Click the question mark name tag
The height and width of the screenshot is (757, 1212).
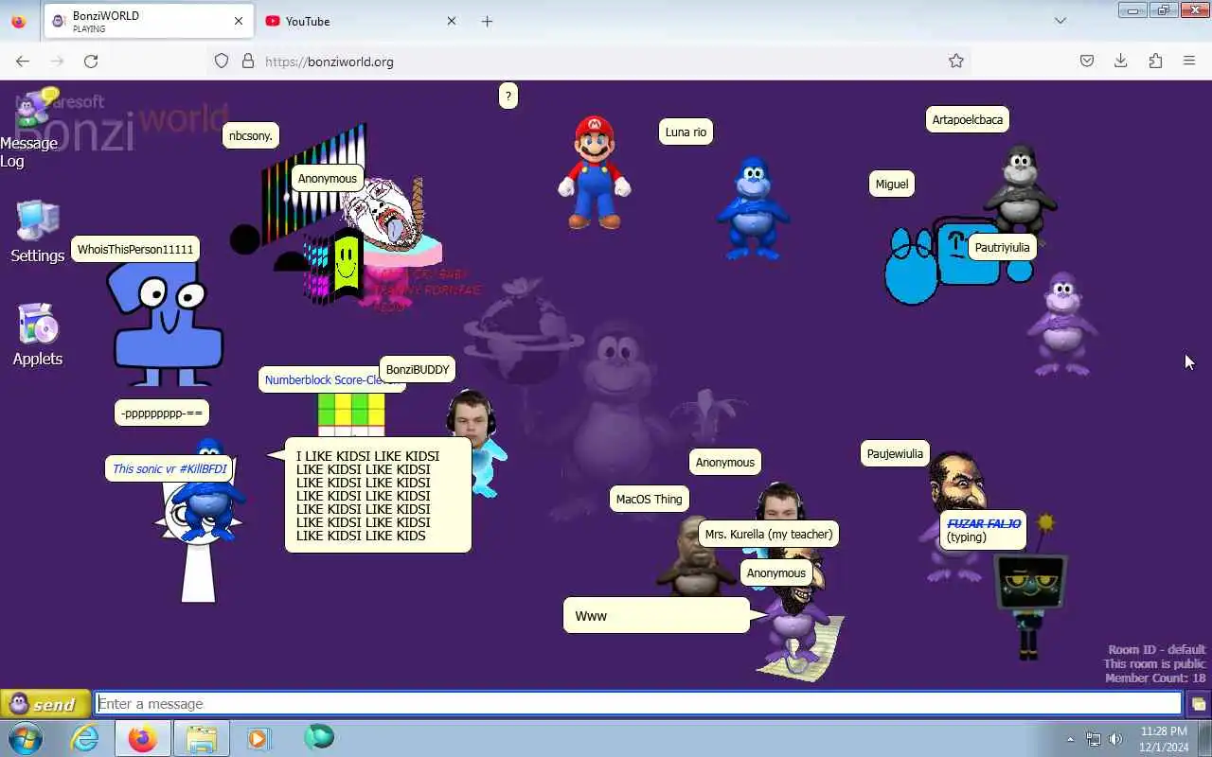pyautogui.click(x=508, y=96)
